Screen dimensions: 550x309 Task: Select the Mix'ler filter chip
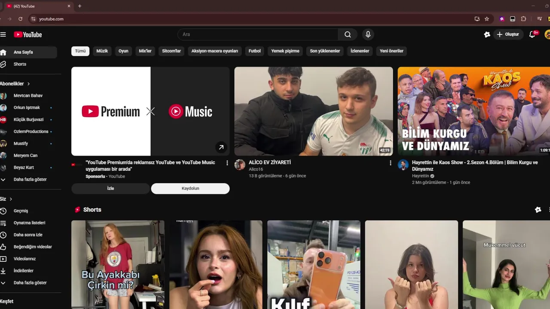click(x=145, y=51)
